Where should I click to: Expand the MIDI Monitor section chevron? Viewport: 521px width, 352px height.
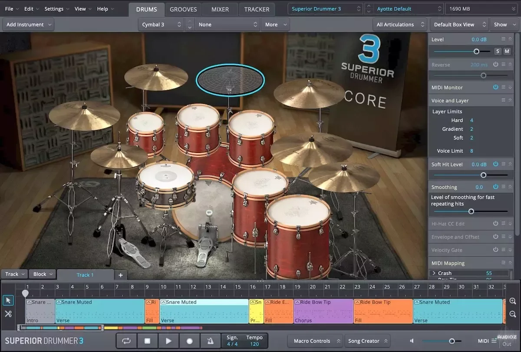(510, 87)
